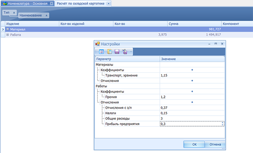Screen dimensions: 253x153
Task: Close the Настройки dialog window
Action: (x=222, y=44)
